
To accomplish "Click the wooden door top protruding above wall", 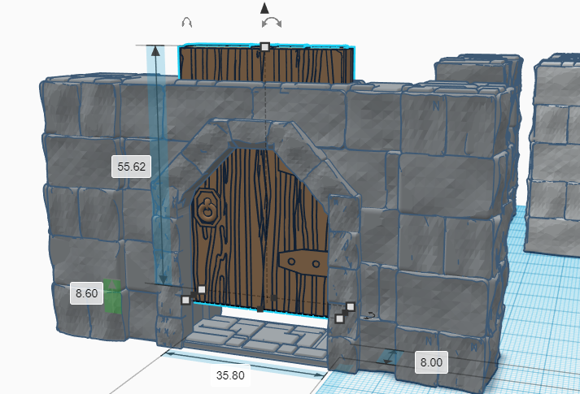I will coord(264,65).
